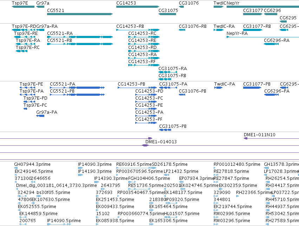Click the CG6296 gene label
This screenshot has width=299, height=226.
272,10
